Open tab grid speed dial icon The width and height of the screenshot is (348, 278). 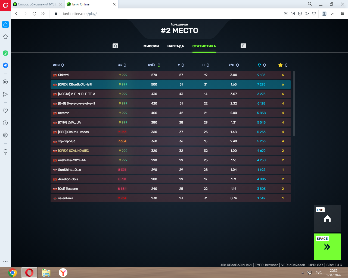click(43, 14)
